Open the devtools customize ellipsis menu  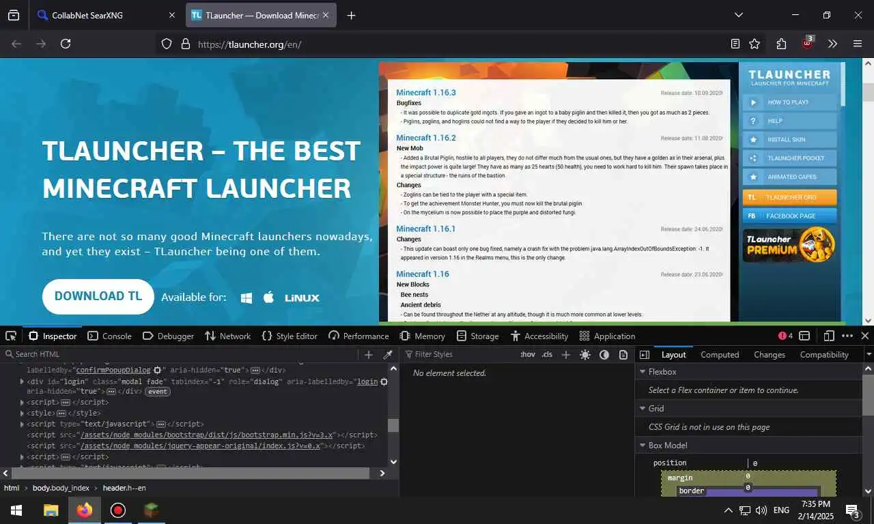tap(847, 336)
